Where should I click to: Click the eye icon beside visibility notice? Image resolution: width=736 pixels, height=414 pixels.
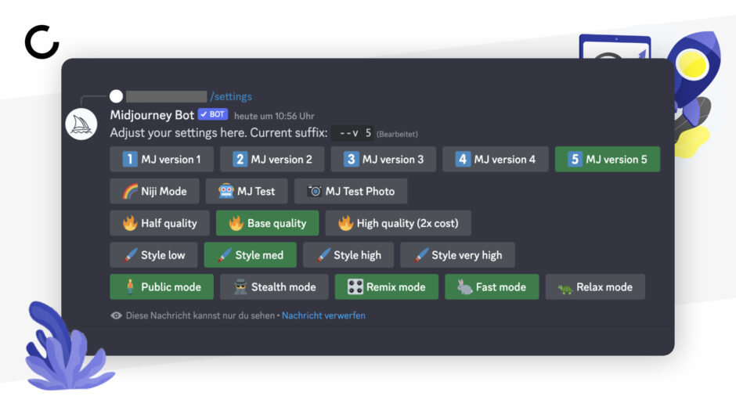tap(116, 315)
